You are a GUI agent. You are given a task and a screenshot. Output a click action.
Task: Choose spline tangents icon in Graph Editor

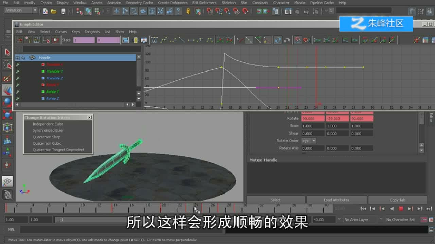click(163, 40)
